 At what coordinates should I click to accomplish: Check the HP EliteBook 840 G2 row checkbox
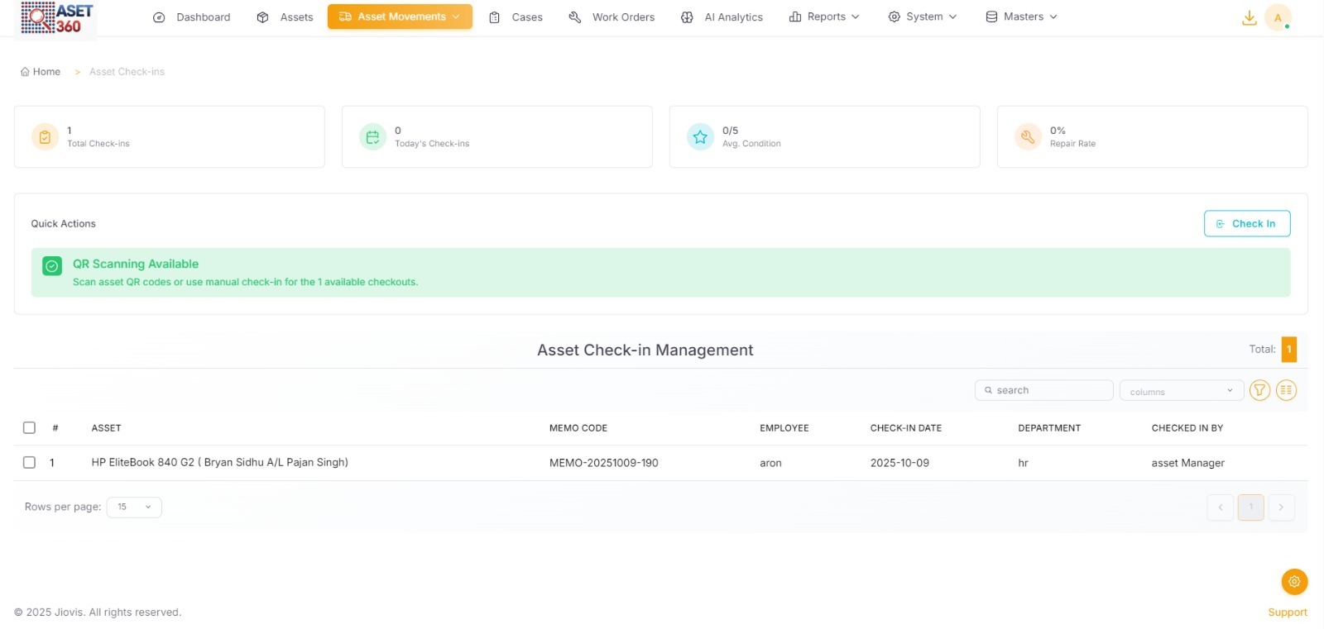[30, 462]
